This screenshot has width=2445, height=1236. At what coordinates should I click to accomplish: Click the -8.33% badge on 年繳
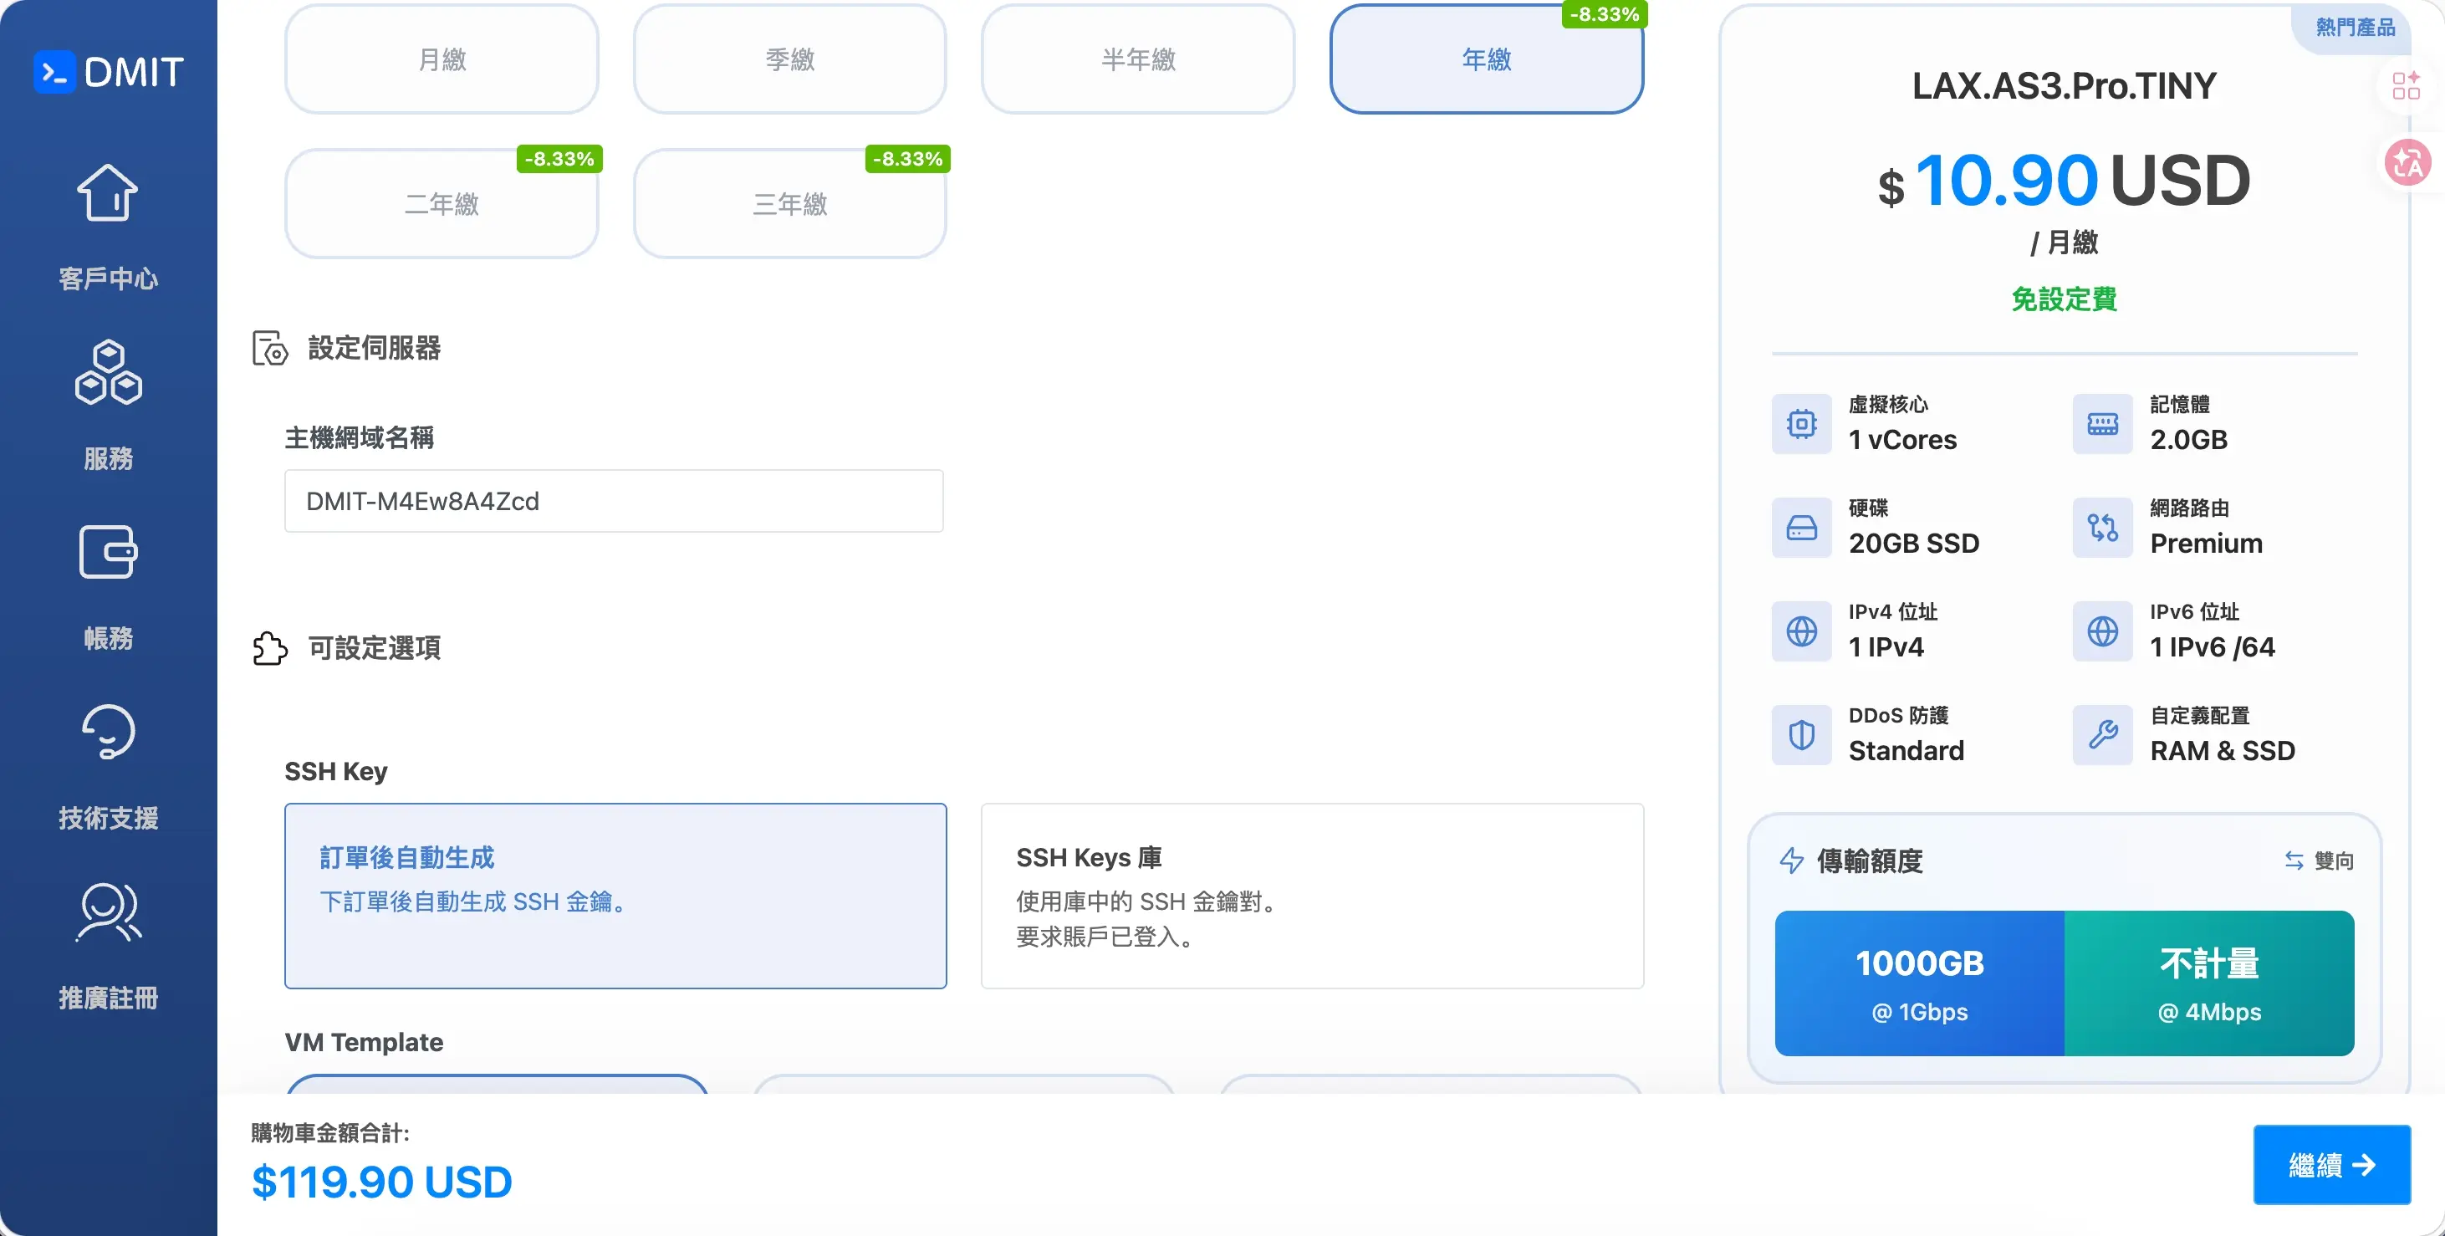(x=1604, y=14)
